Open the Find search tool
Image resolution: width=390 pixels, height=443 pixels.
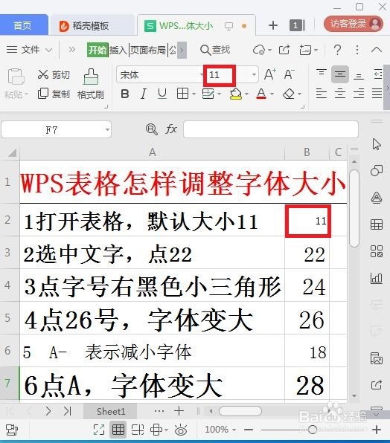coord(215,50)
